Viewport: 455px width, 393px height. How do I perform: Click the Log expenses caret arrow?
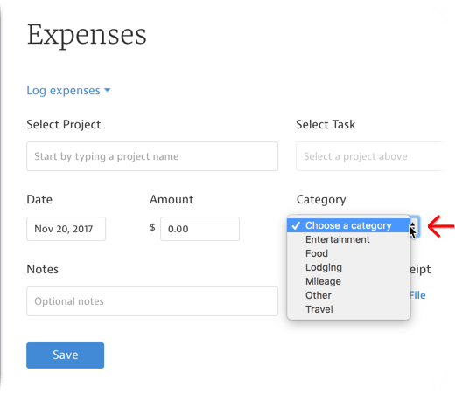pyautogui.click(x=108, y=90)
